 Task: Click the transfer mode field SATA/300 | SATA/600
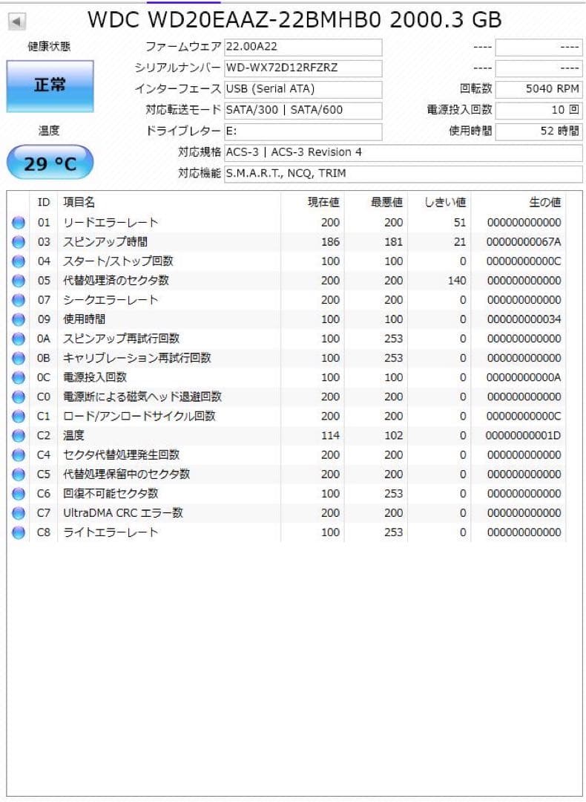(x=303, y=110)
